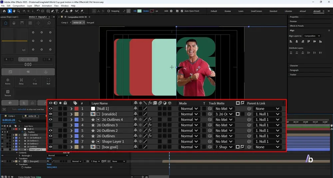Open the Effect menu
Image resolution: width=333 pixels, height=178 pixels.
(x=37, y=6)
